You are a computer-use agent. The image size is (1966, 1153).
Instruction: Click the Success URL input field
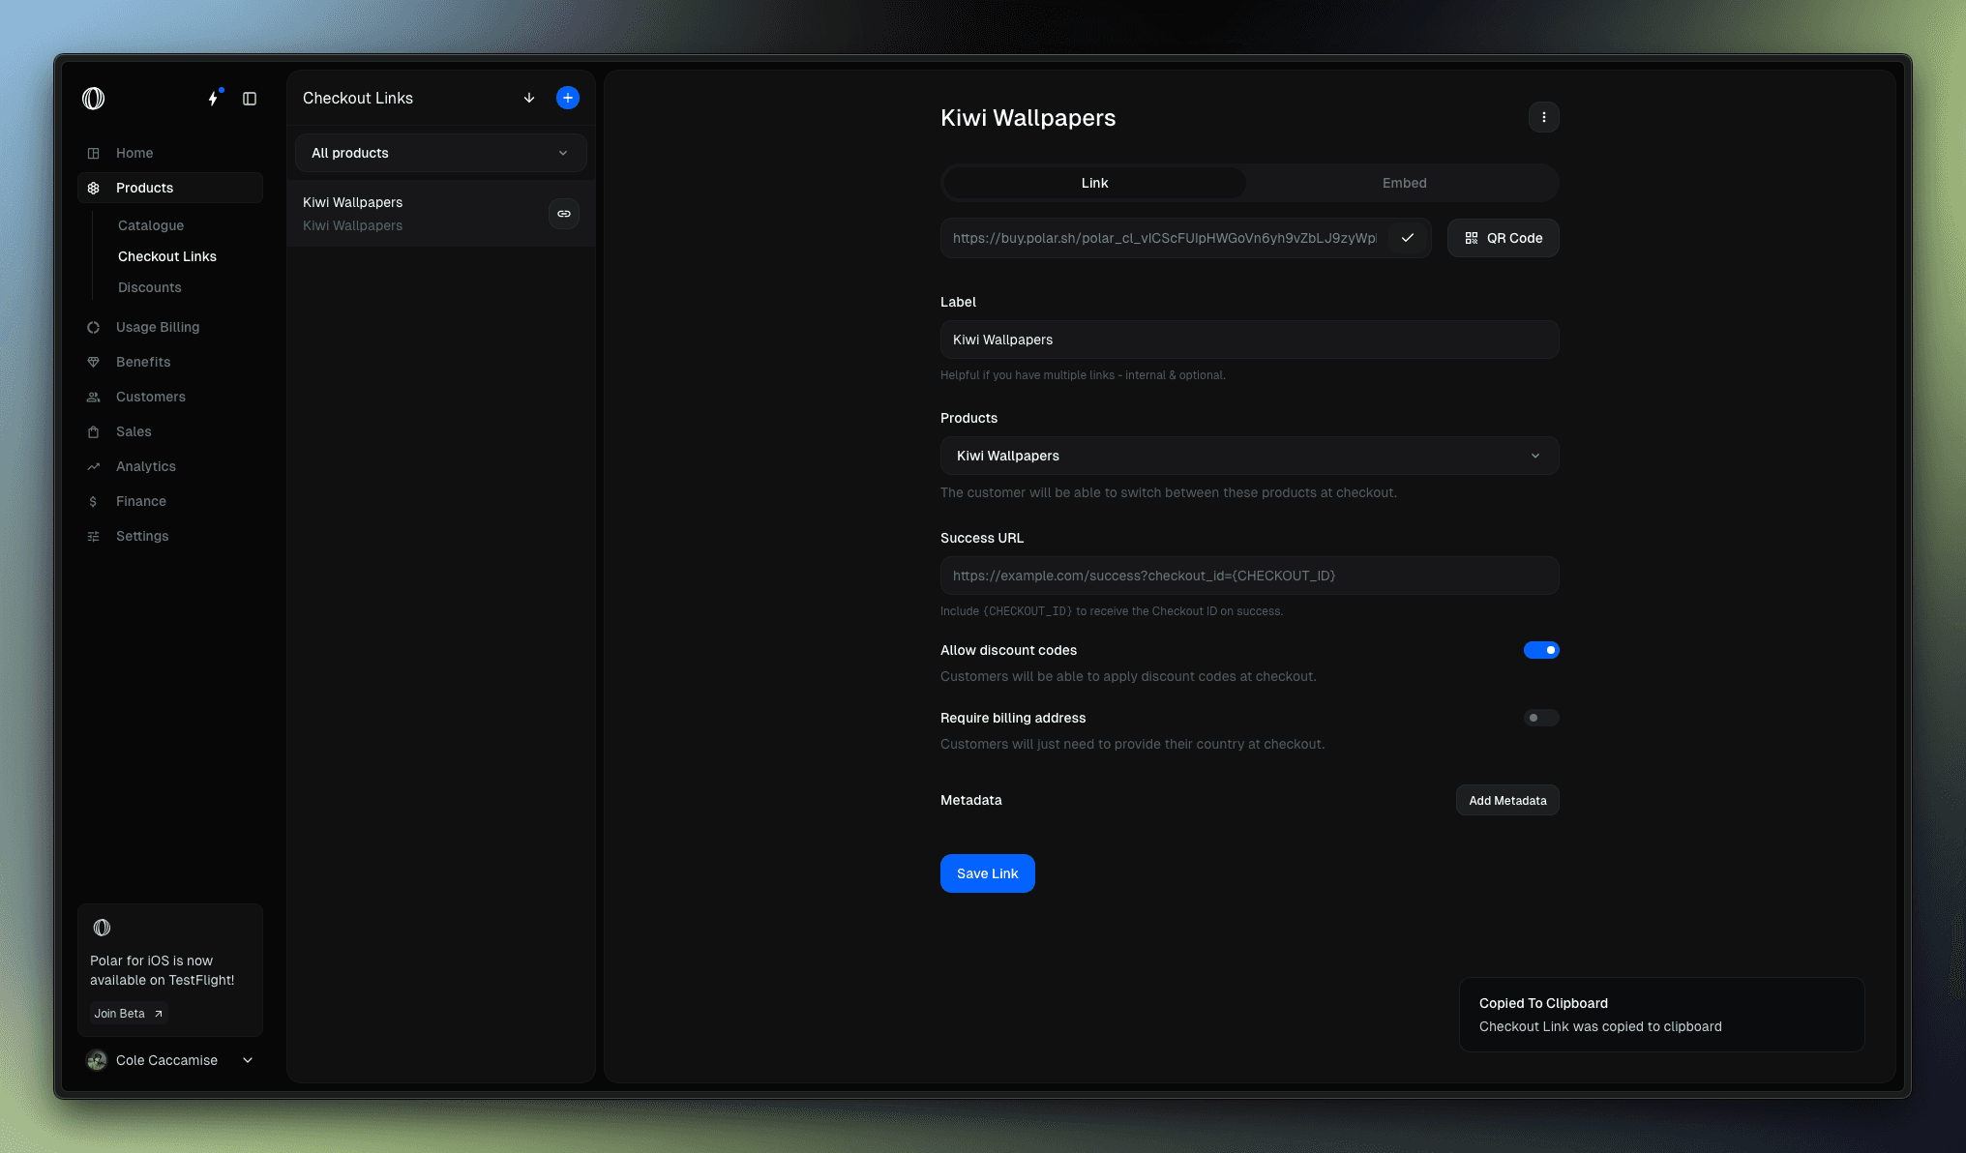pyautogui.click(x=1250, y=576)
